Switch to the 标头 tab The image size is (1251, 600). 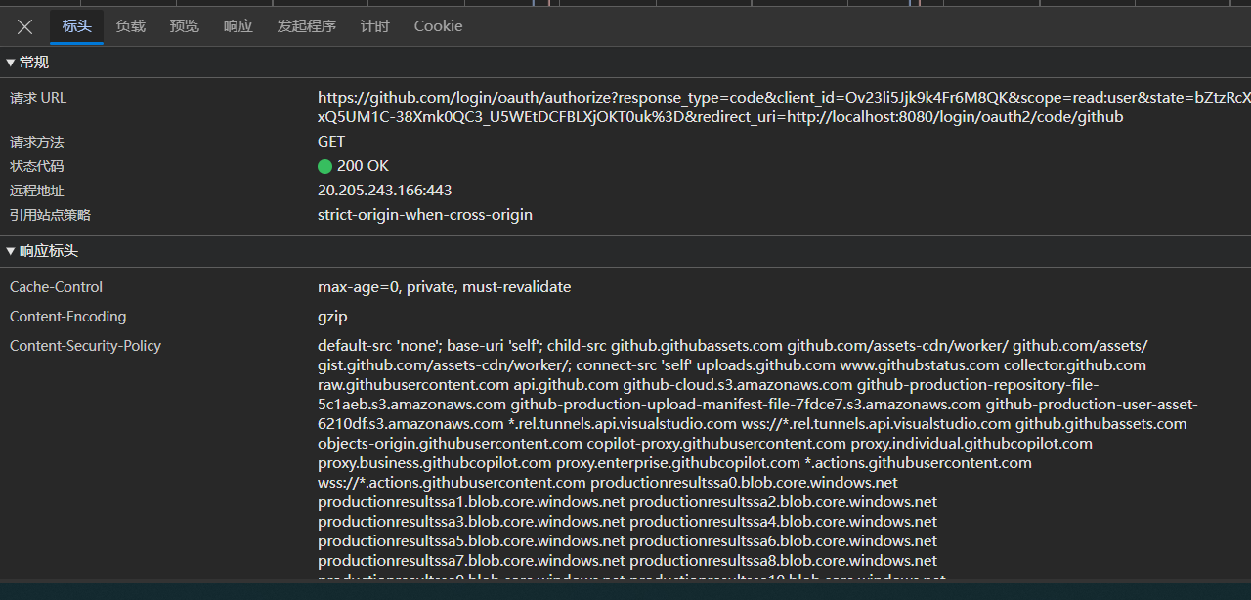77,26
